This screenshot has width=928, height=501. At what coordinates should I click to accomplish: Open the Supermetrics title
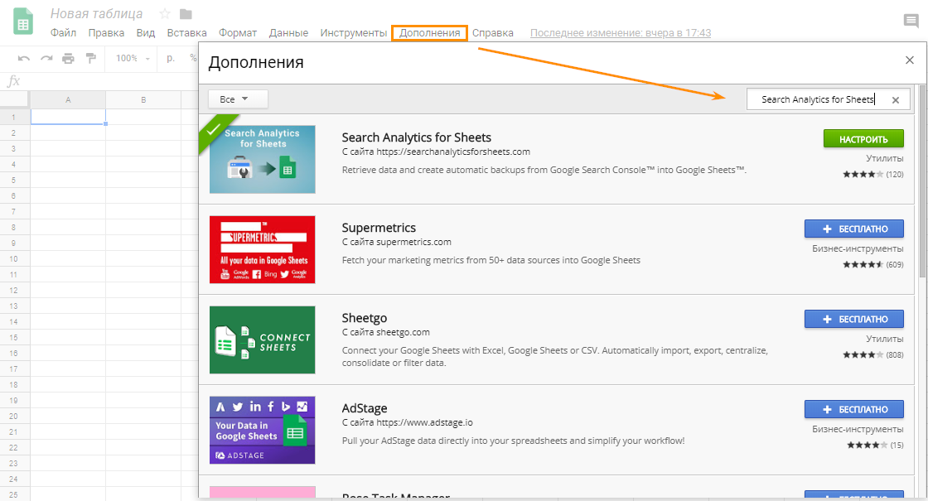point(379,228)
